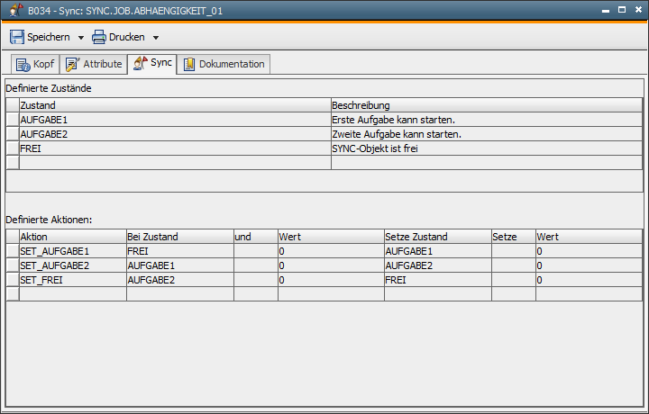Click the Aktion column header
This screenshot has width=649, height=414.
tap(73, 237)
